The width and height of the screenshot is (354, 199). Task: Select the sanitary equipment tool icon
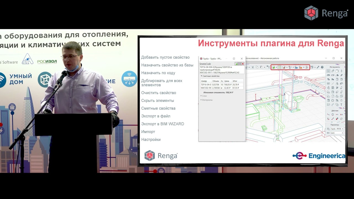coord(337,83)
